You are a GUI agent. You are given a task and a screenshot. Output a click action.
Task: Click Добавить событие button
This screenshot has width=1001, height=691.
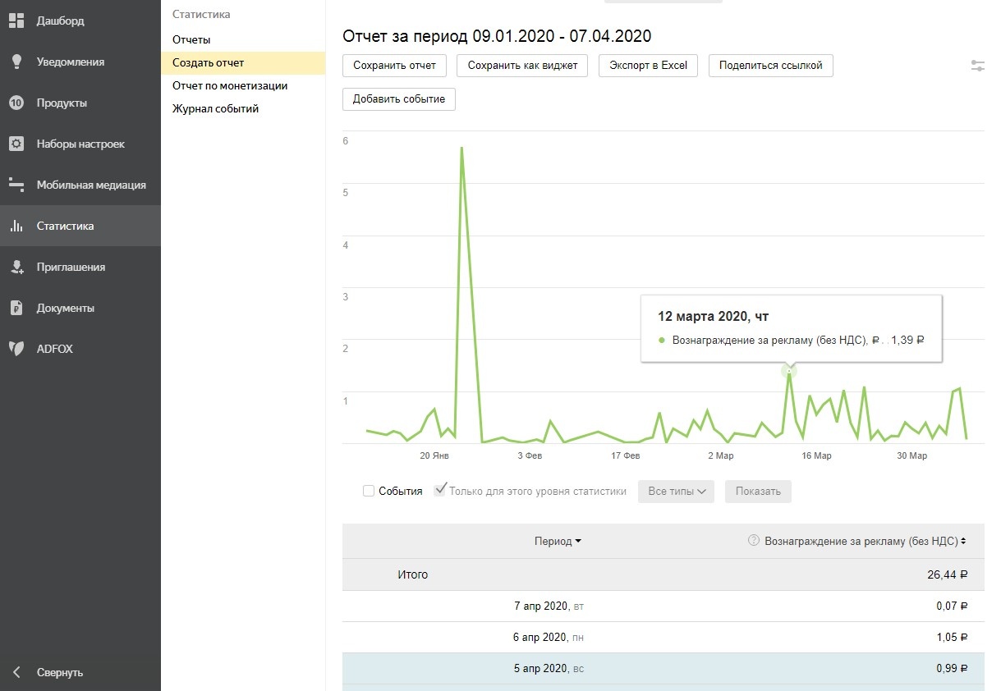(x=399, y=99)
